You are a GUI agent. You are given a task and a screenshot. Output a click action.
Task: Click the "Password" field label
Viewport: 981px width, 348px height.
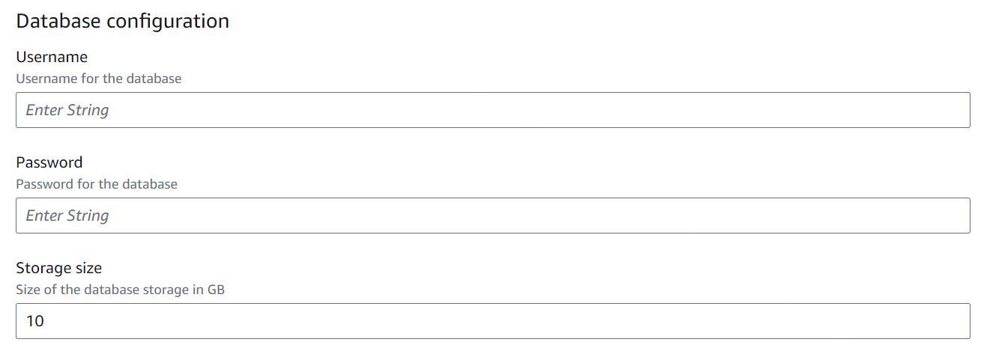point(49,162)
